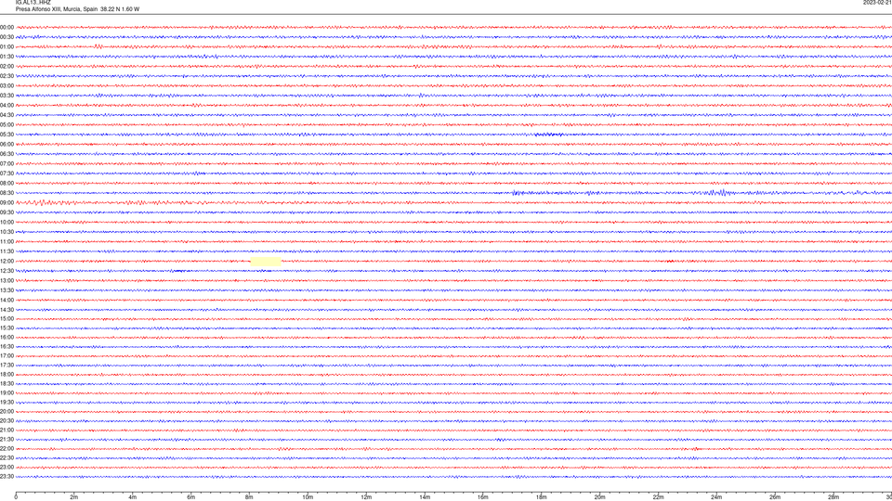Click the 06:30 row time label
This screenshot has height=501, width=892.
(7, 154)
